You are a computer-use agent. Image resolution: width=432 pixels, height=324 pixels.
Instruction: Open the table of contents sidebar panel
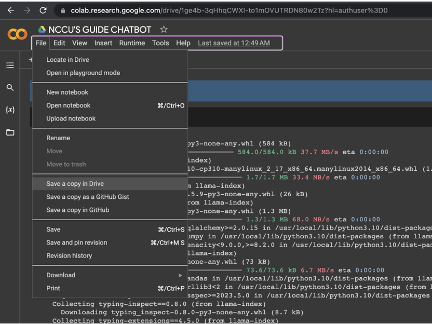pos(9,65)
